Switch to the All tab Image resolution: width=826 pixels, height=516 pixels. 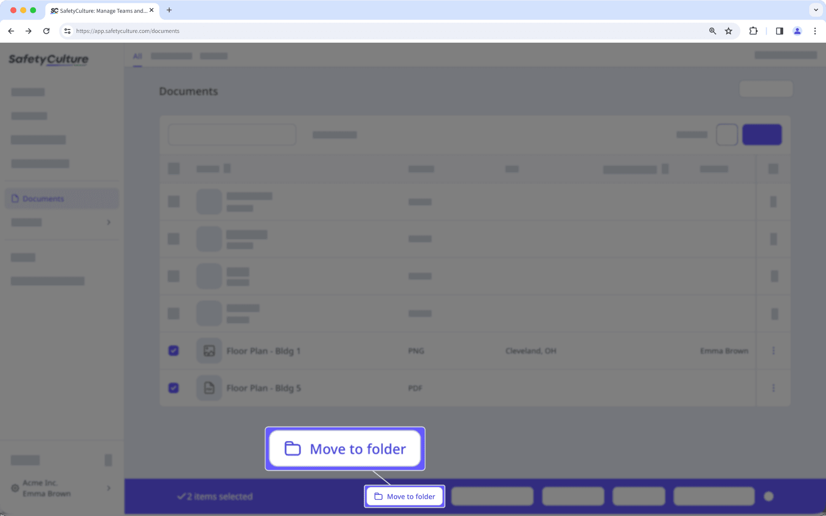[137, 56]
